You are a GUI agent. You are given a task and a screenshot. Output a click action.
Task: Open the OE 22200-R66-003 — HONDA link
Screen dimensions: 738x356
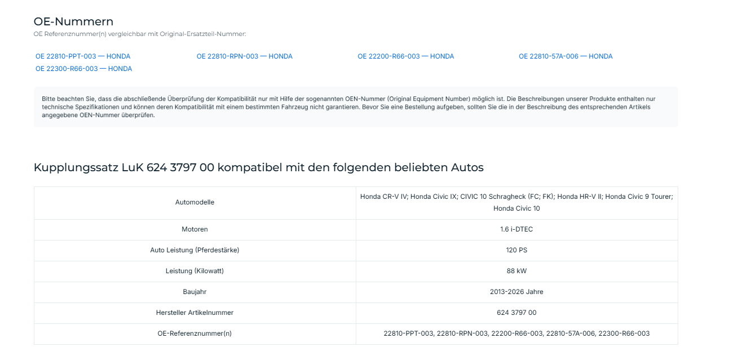click(406, 56)
